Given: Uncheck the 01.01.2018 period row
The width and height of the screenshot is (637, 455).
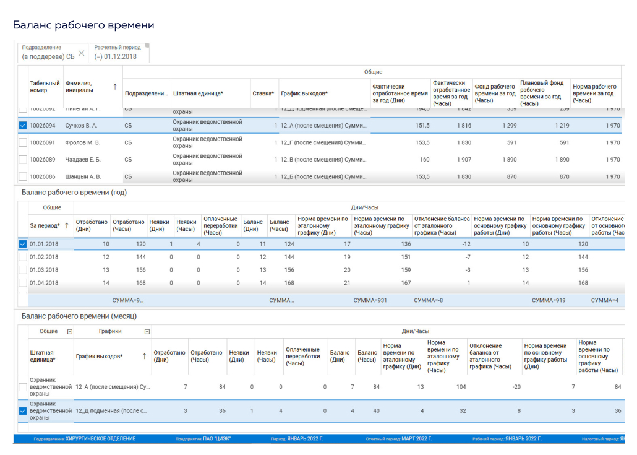Looking at the screenshot, I should 23,244.
